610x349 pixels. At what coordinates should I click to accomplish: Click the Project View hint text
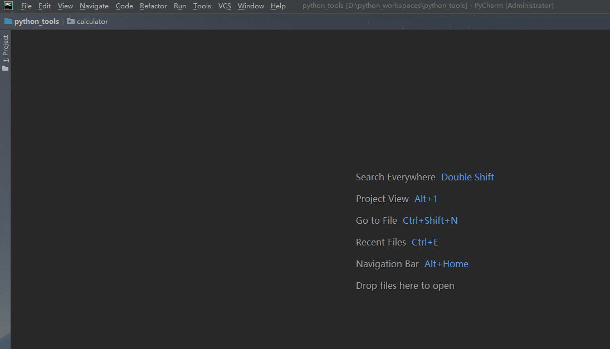click(x=382, y=199)
